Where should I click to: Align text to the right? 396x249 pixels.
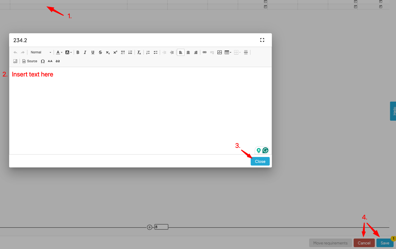[x=196, y=52]
